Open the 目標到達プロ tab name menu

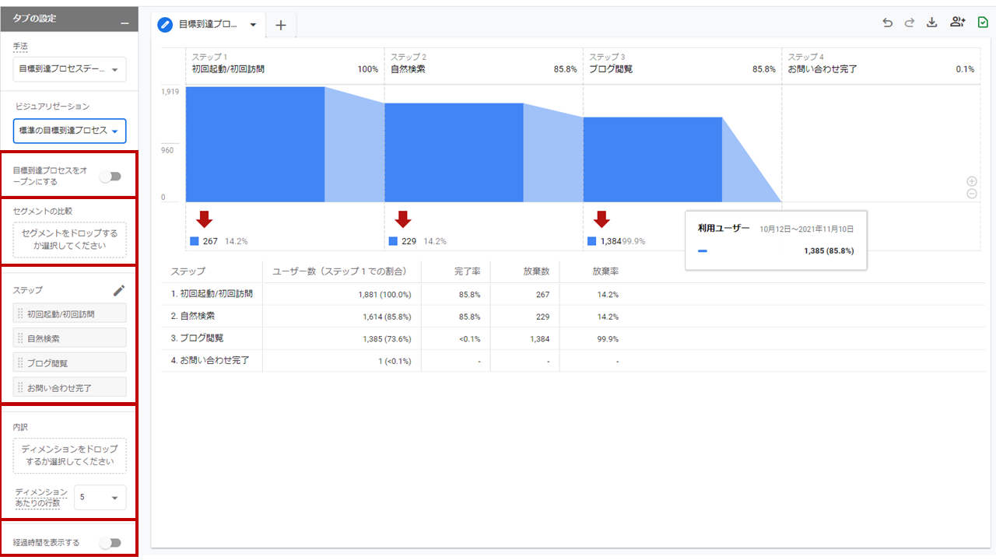(252, 24)
